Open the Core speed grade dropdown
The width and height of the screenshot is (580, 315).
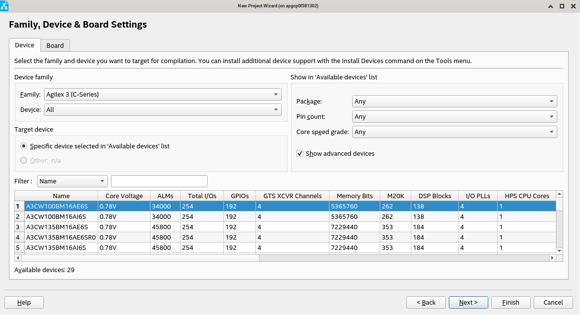click(x=454, y=132)
